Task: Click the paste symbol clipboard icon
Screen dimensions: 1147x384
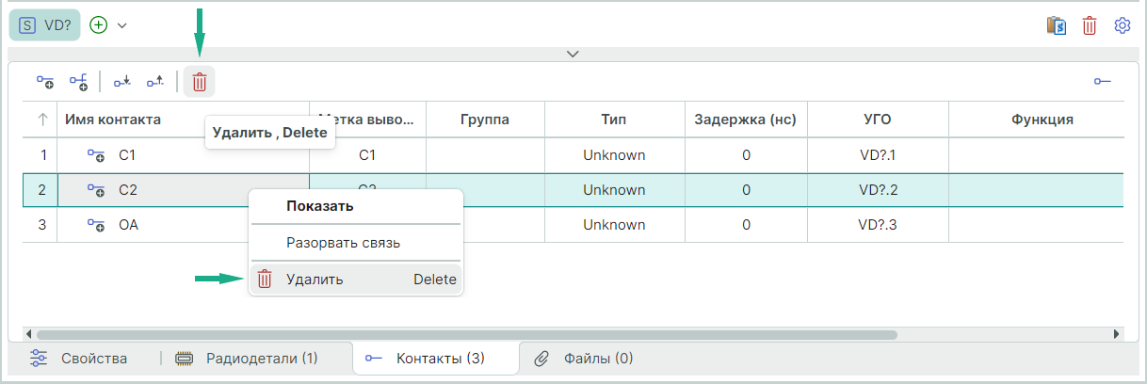Action: coord(1056,25)
